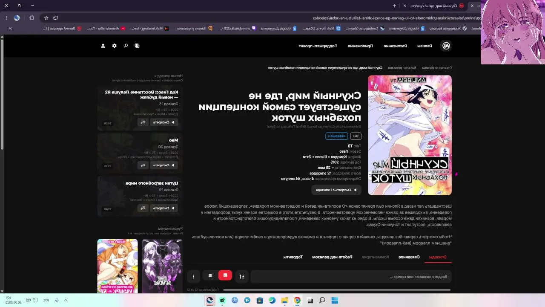Click the install-app icon in address bar
This screenshot has width=545, height=307.
[55, 18]
